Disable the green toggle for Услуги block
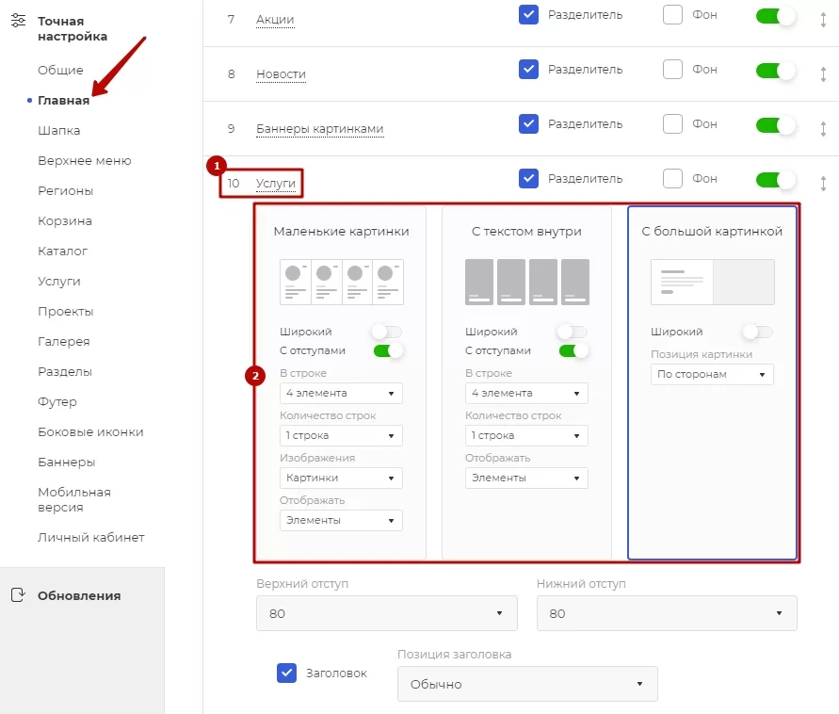Image resolution: width=839 pixels, height=714 pixels. click(775, 180)
